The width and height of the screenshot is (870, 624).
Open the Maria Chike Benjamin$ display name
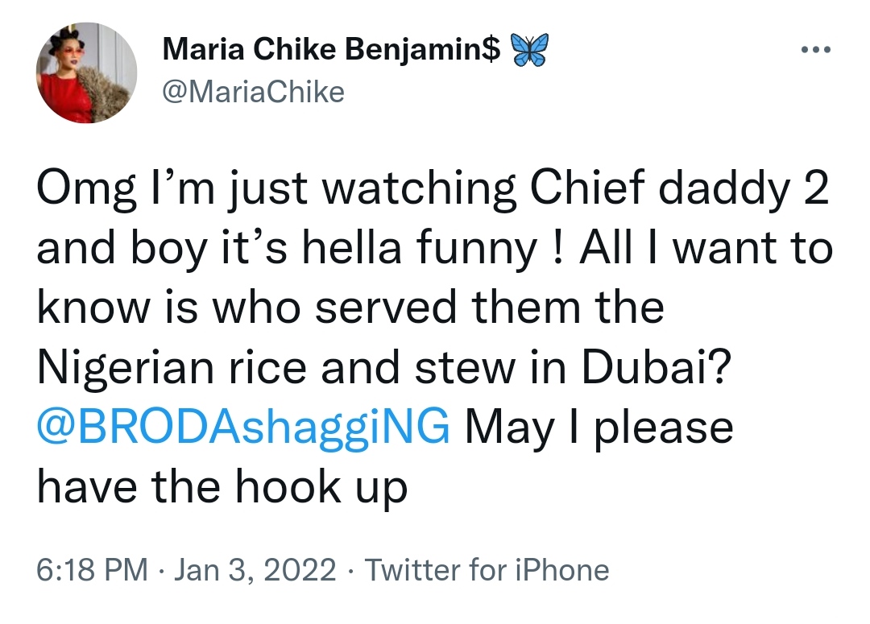pos(330,52)
